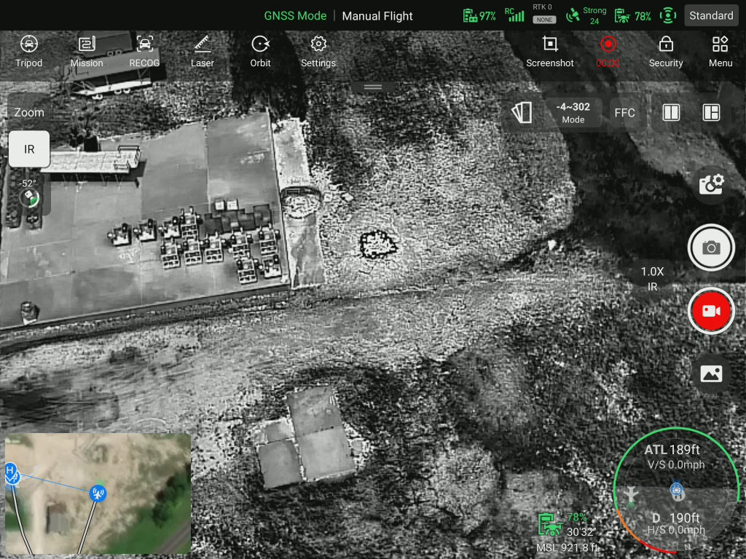Activate Tripod flight mode

[x=29, y=51]
